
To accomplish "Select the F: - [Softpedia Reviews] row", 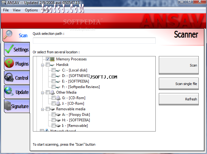I will (x=81, y=87).
